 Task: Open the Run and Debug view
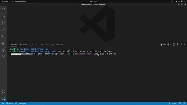pyautogui.click(x=3, y=30)
